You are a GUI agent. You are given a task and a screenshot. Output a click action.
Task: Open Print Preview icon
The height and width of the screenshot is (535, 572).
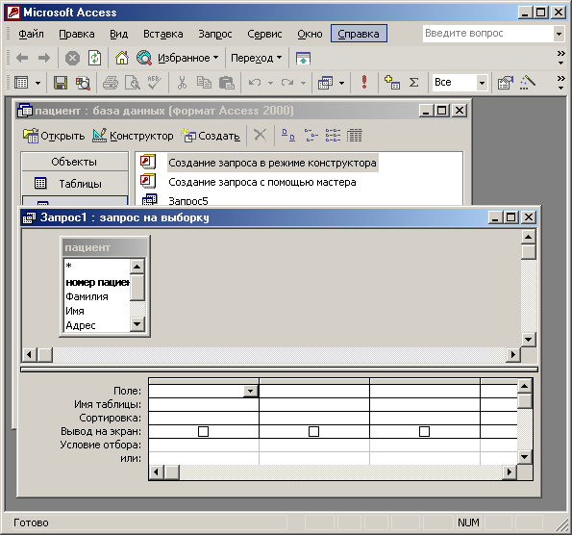[x=132, y=83]
